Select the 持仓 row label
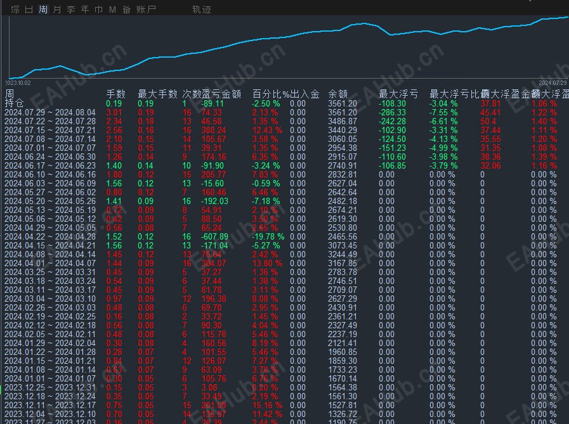Viewport: 569px width, 424px height. pos(14,103)
